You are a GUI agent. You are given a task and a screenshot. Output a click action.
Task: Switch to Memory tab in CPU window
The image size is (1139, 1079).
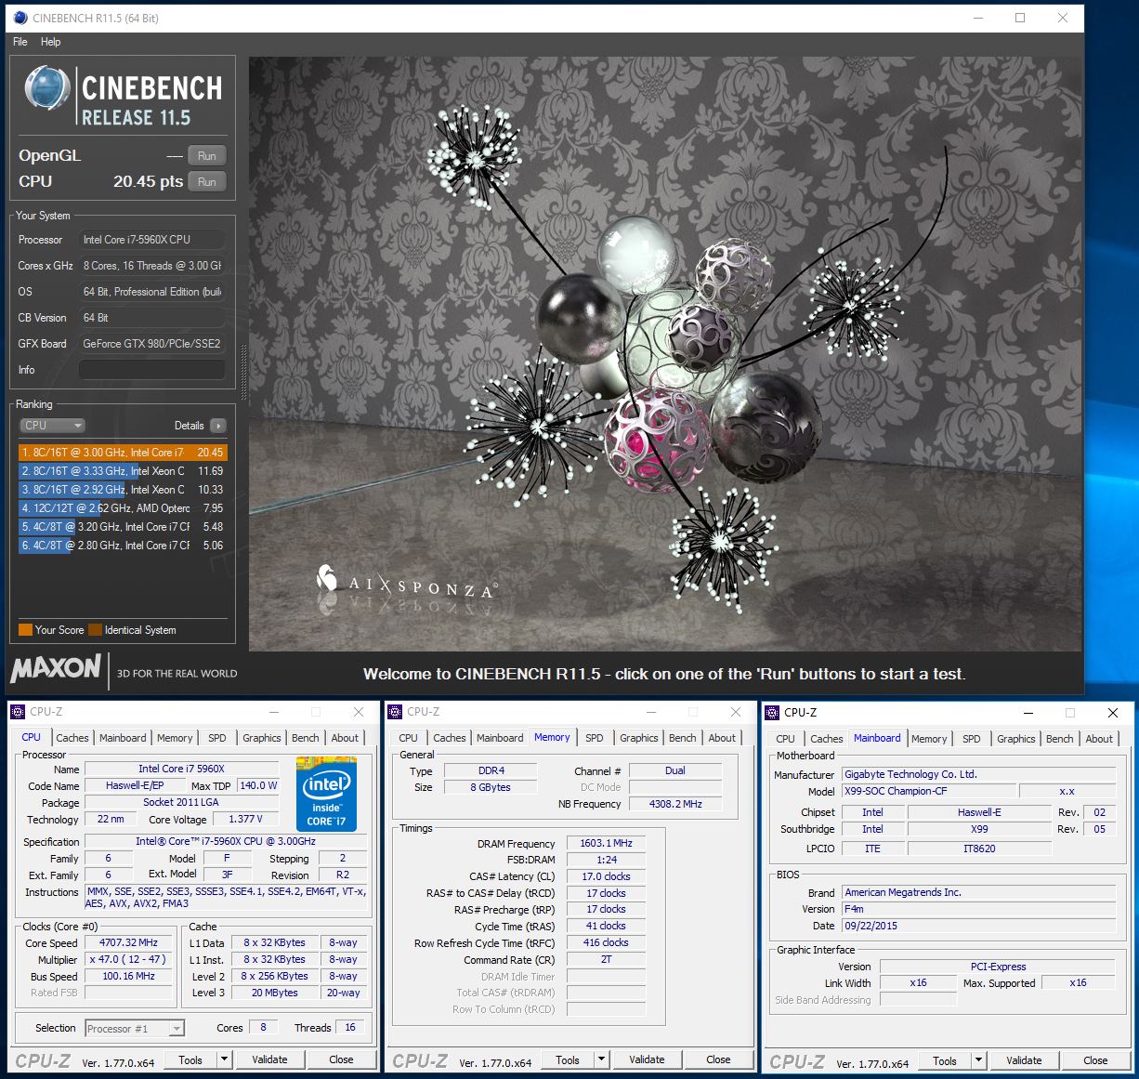pyautogui.click(x=175, y=738)
